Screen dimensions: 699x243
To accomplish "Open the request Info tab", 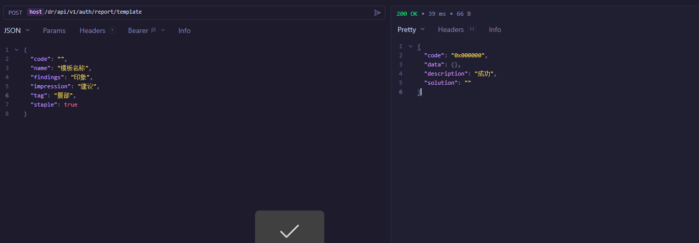I will coord(184,30).
